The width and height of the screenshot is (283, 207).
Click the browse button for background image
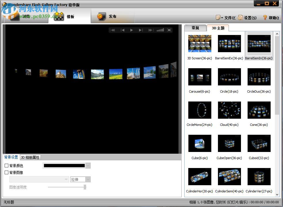tap(66, 179)
